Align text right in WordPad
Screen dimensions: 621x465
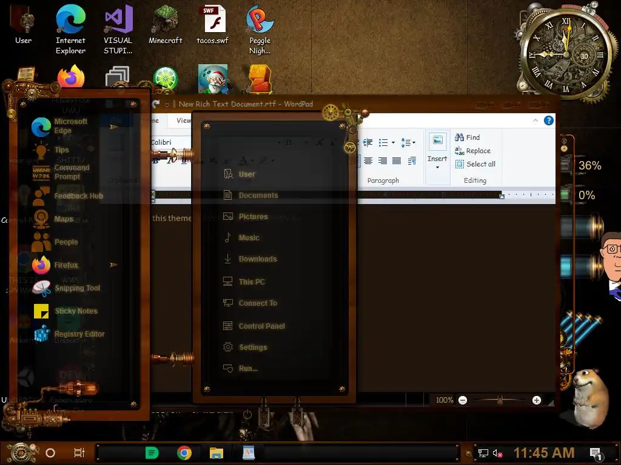382,160
